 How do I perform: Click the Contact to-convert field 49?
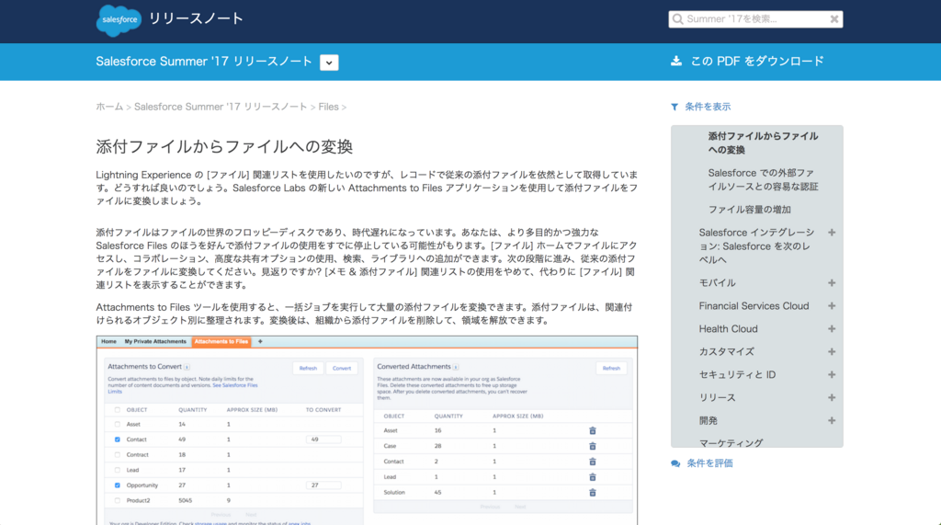[323, 439]
